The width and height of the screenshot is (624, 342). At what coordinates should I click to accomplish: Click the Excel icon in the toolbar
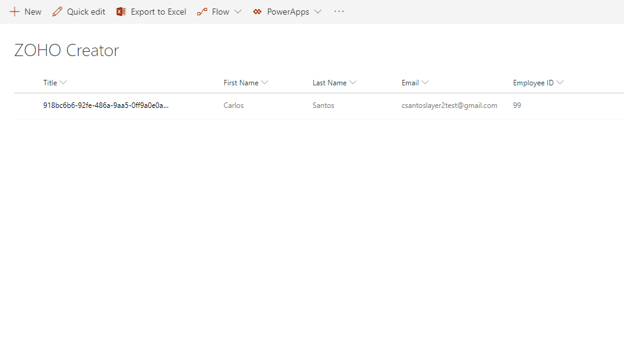click(121, 12)
